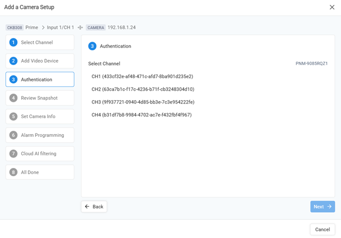Screen dimensions: 341x238
Task: Cancel the camera setup
Action: coord(322,229)
